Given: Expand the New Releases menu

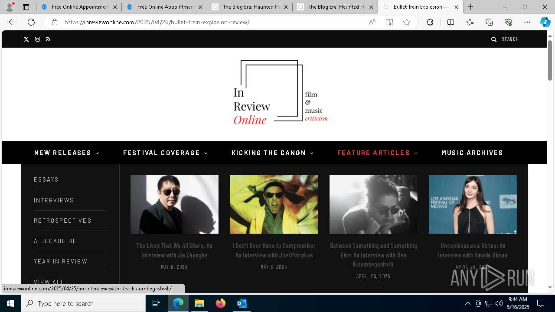Looking at the screenshot, I should [x=67, y=153].
